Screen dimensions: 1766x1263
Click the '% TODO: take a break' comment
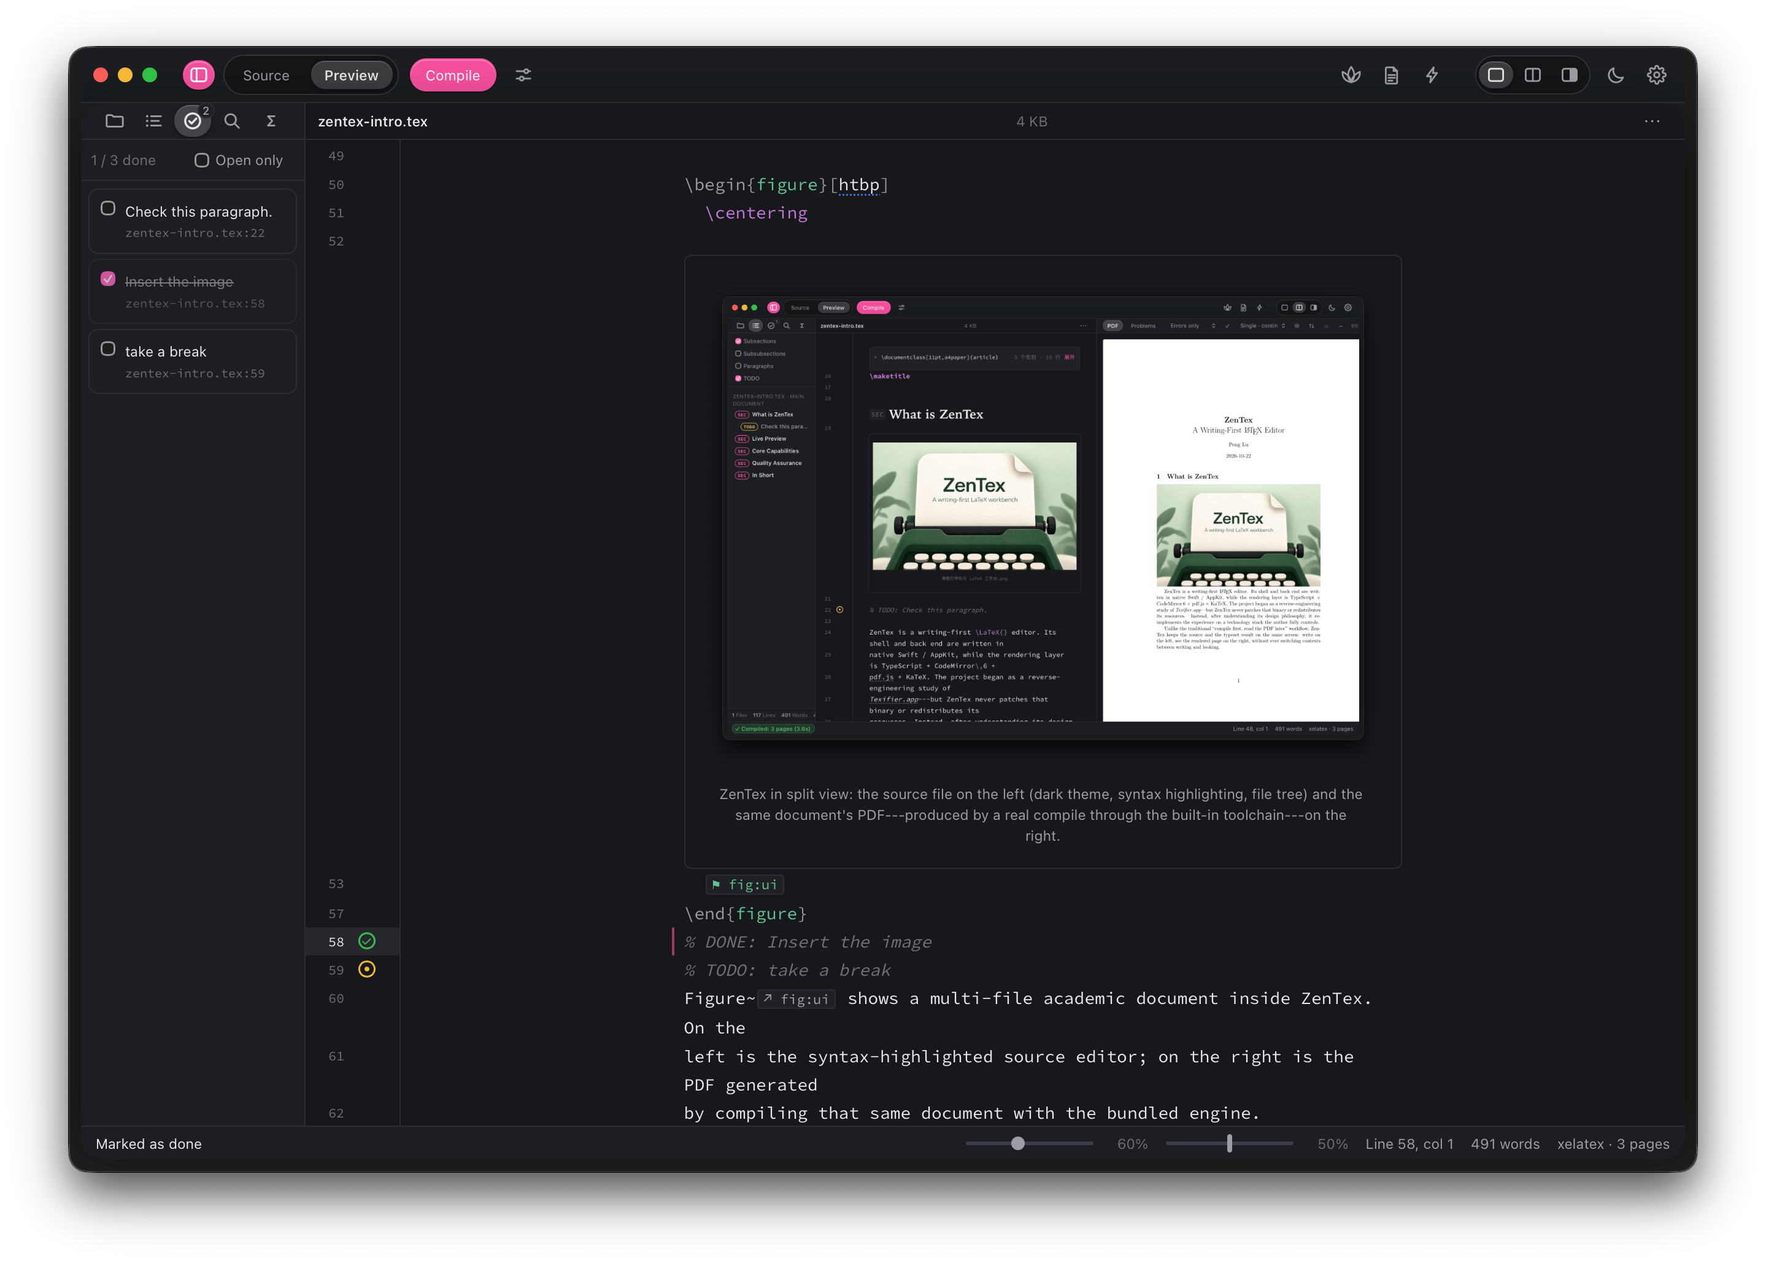(787, 971)
